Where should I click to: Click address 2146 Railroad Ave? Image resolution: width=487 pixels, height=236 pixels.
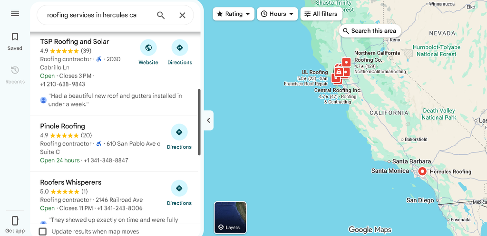coord(119,200)
